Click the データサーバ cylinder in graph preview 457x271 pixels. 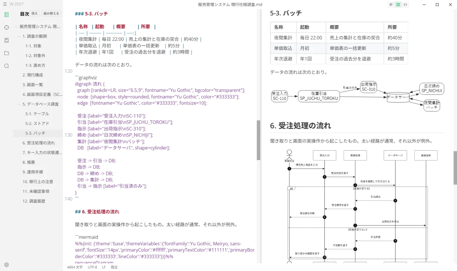(x=398, y=97)
